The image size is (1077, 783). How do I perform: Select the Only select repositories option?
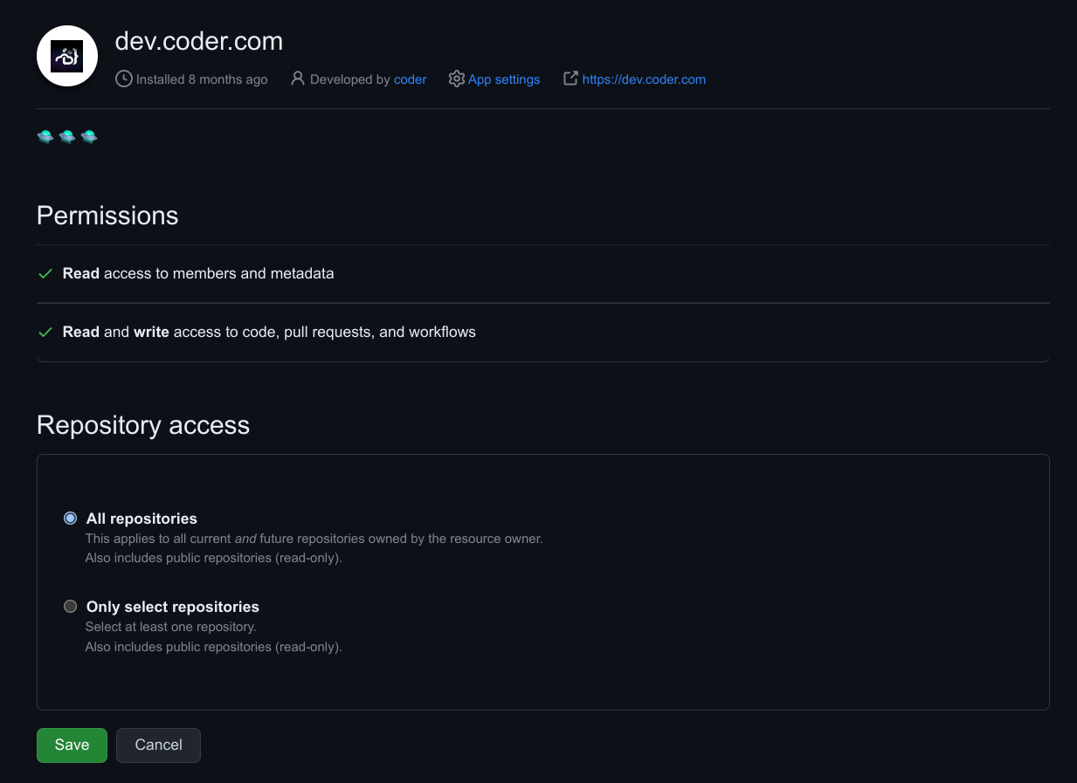[x=70, y=606]
